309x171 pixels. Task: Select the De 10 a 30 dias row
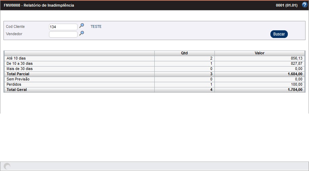(x=19, y=64)
